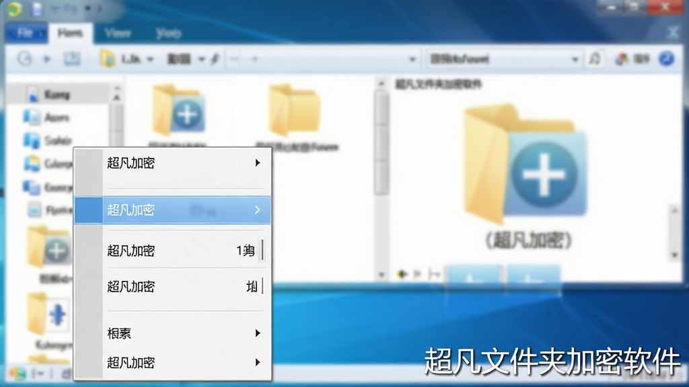Image resolution: width=689 pixels, height=387 pixels.
Task: Click the Gilorp sidebar icon
Action: [32, 163]
